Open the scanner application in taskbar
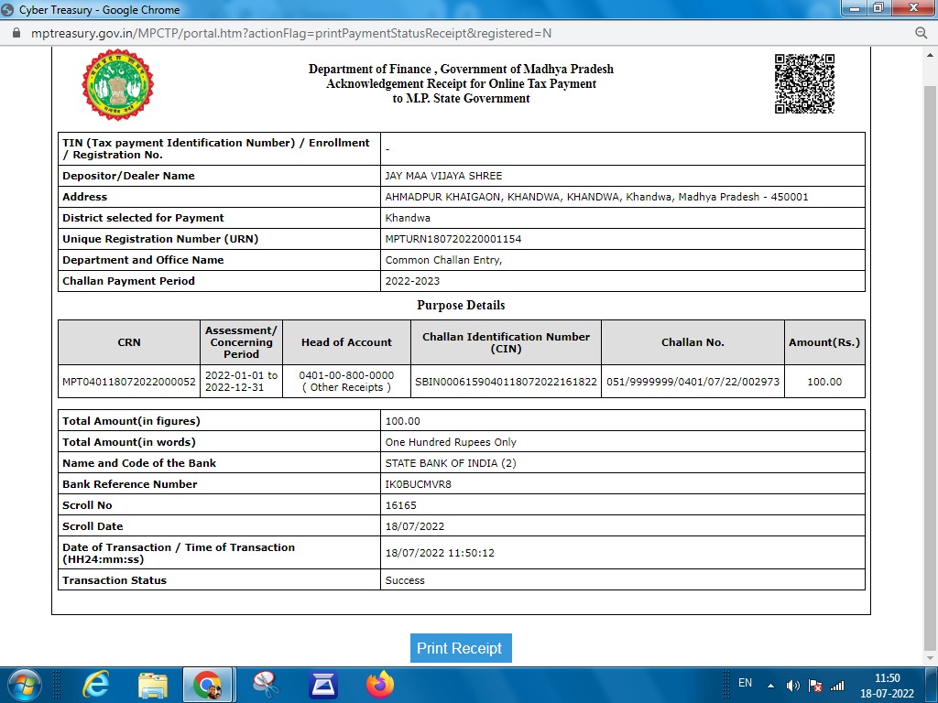938x703 pixels. point(322,685)
